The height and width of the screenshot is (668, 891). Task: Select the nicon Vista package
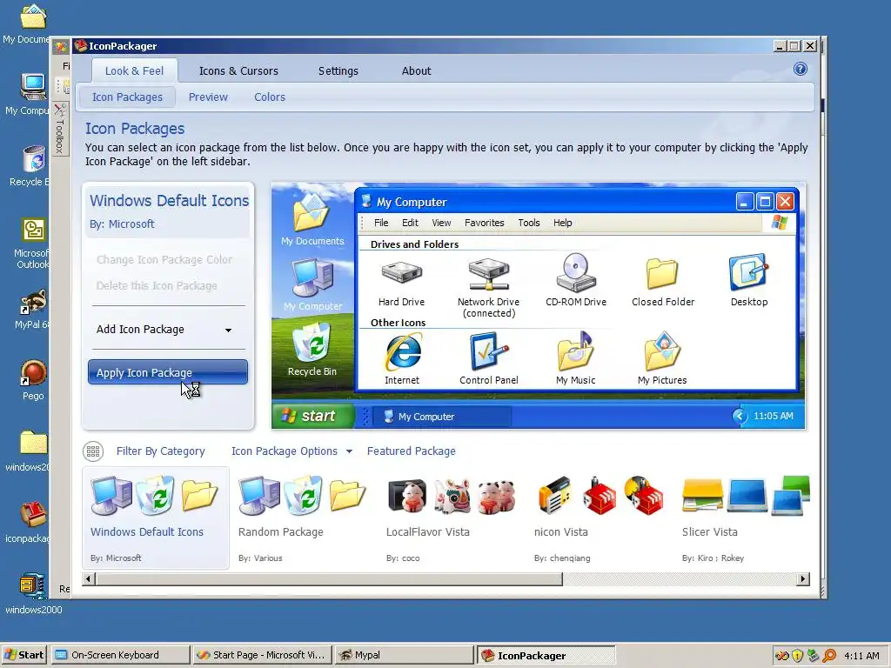600,518
